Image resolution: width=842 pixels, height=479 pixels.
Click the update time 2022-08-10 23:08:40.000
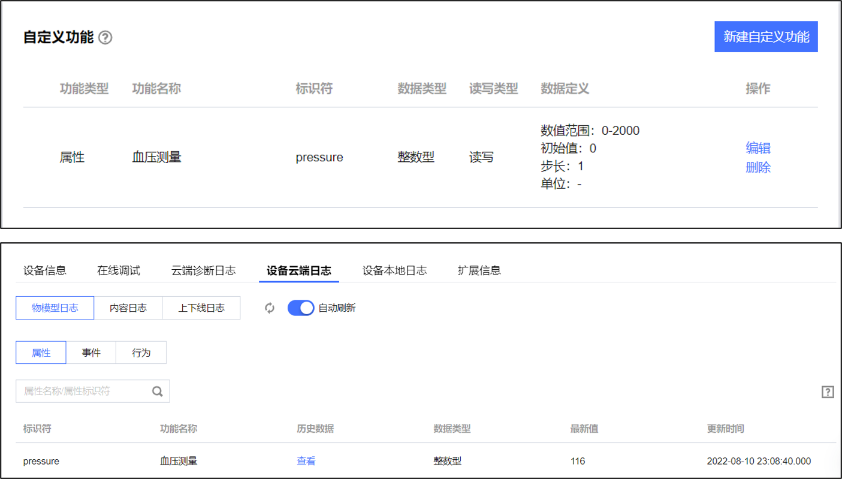tap(759, 461)
